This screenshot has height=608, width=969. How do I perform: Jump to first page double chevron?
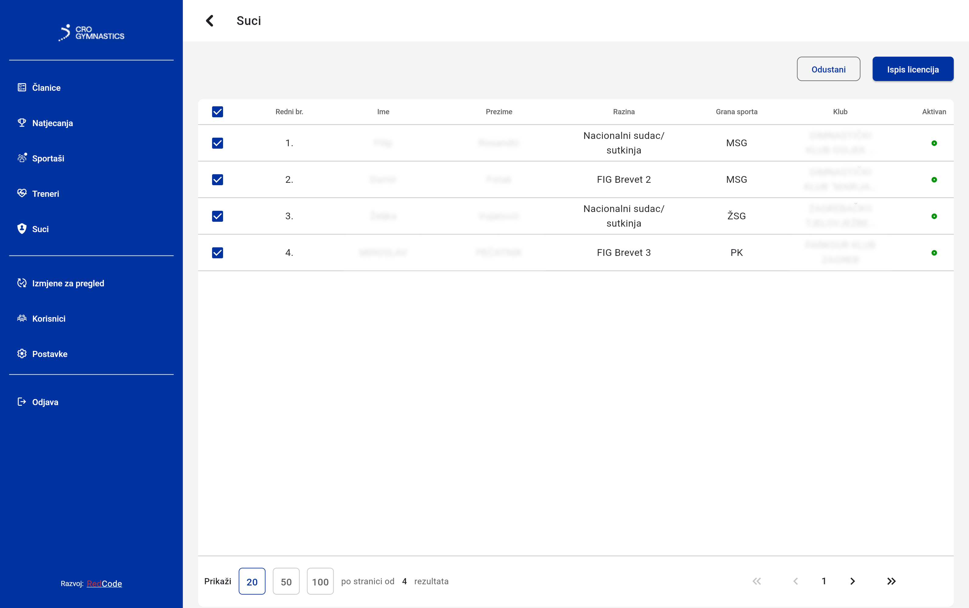pyautogui.click(x=757, y=581)
